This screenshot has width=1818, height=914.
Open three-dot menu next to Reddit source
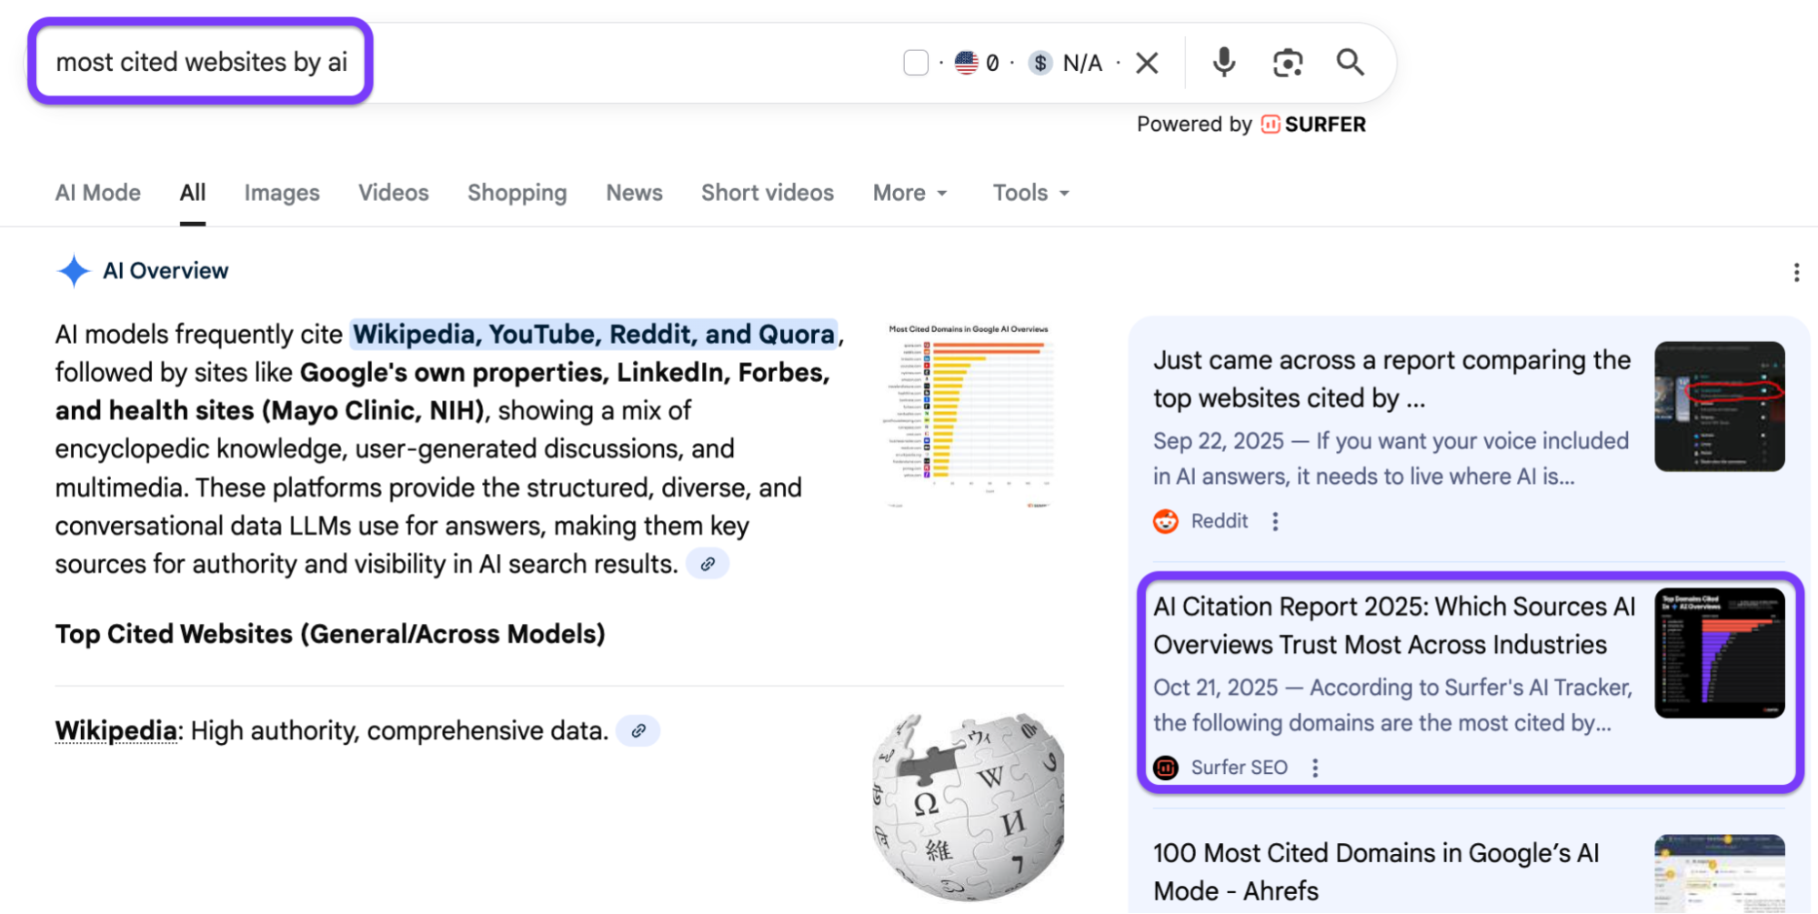coord(1275,521)
